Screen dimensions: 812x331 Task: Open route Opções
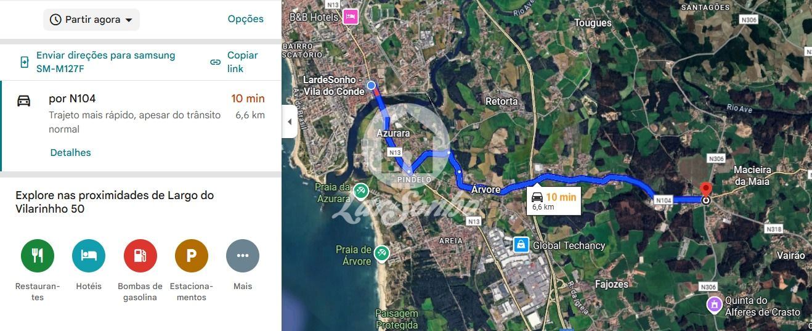point(246,19)
